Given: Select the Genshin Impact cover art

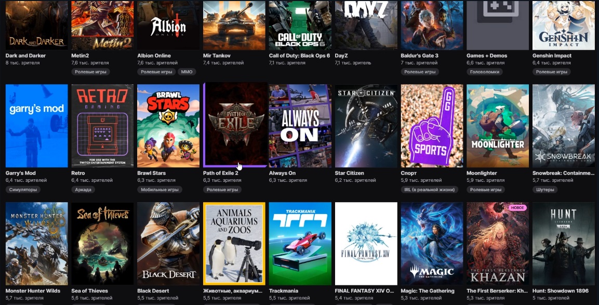Looking at the screenshot, I should point(564,25).
